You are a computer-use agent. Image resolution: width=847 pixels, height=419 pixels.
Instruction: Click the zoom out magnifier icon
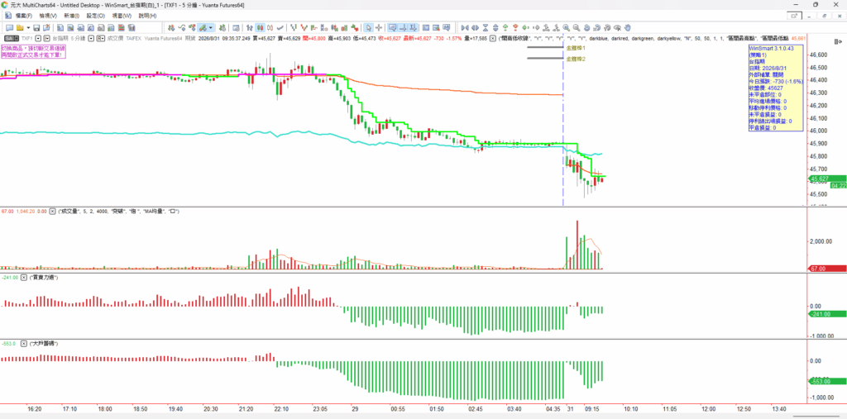(x=577, y=27)
